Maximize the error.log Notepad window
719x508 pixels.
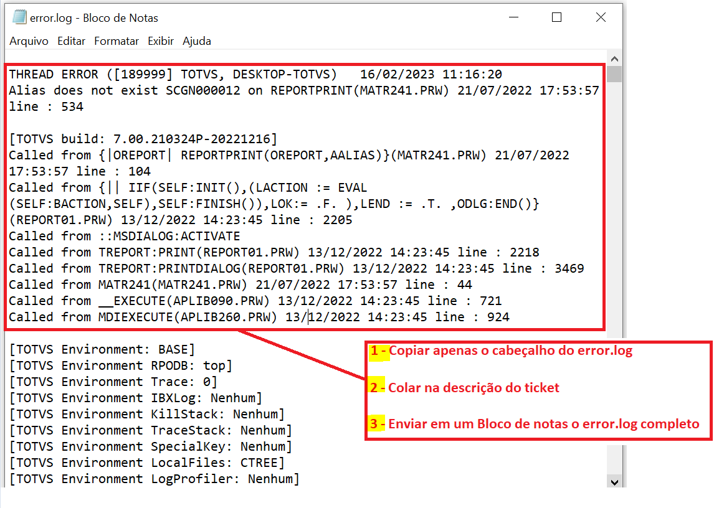coord(556,17)
